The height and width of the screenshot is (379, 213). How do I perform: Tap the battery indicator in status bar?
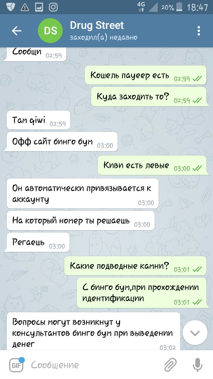pyautogui.click(x=179, y=7)
